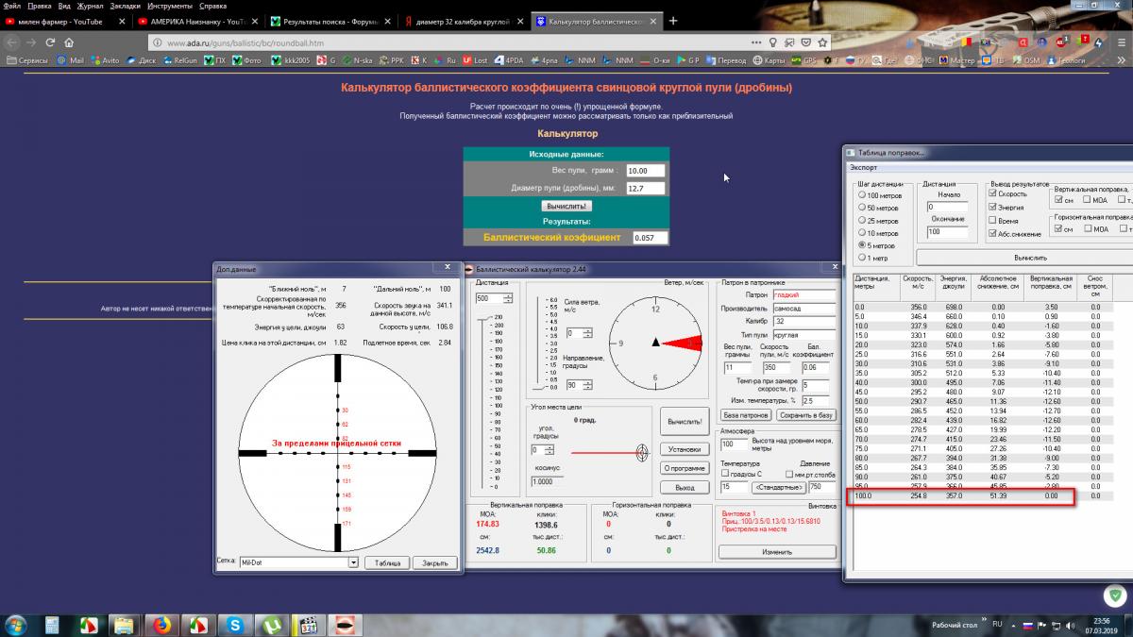Enable the Время output checkbox

(x=992, y=220)
